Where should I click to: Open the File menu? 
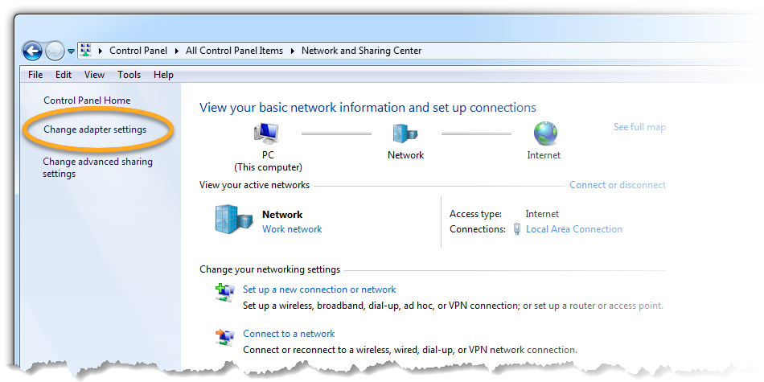coord(35,75)
